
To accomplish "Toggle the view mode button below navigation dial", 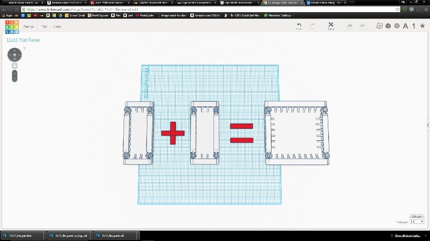I will [x=15, y=66].
